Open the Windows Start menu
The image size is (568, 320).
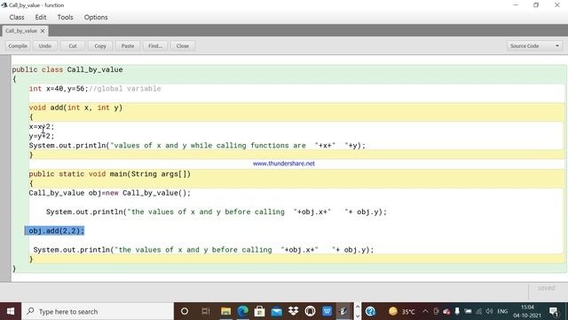(x=11, y=311)
